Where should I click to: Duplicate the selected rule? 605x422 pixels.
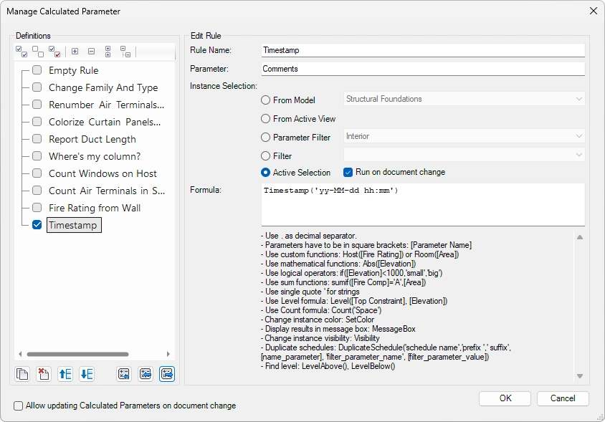[22, 374]
